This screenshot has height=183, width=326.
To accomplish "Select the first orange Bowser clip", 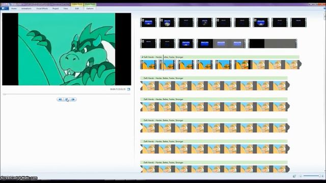I will coord(148,65).
